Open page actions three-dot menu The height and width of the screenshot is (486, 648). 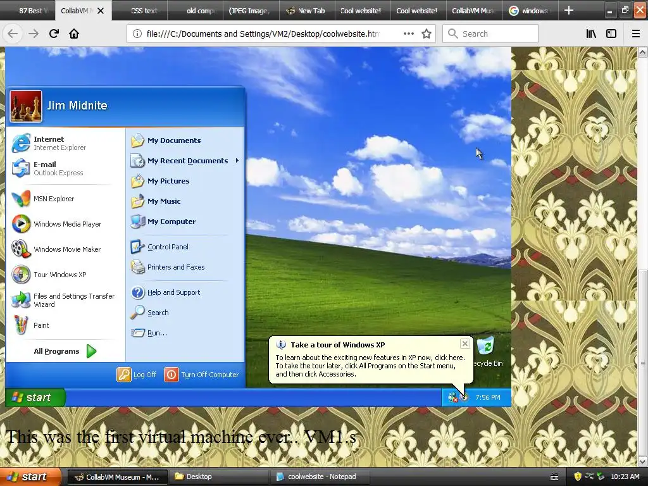[408, 34]
